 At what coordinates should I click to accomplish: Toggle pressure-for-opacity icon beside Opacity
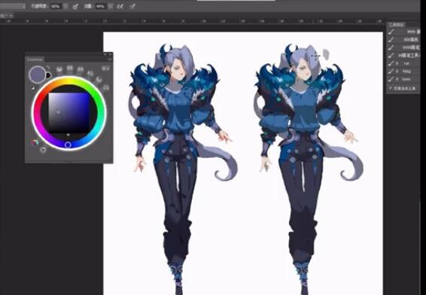75,6
